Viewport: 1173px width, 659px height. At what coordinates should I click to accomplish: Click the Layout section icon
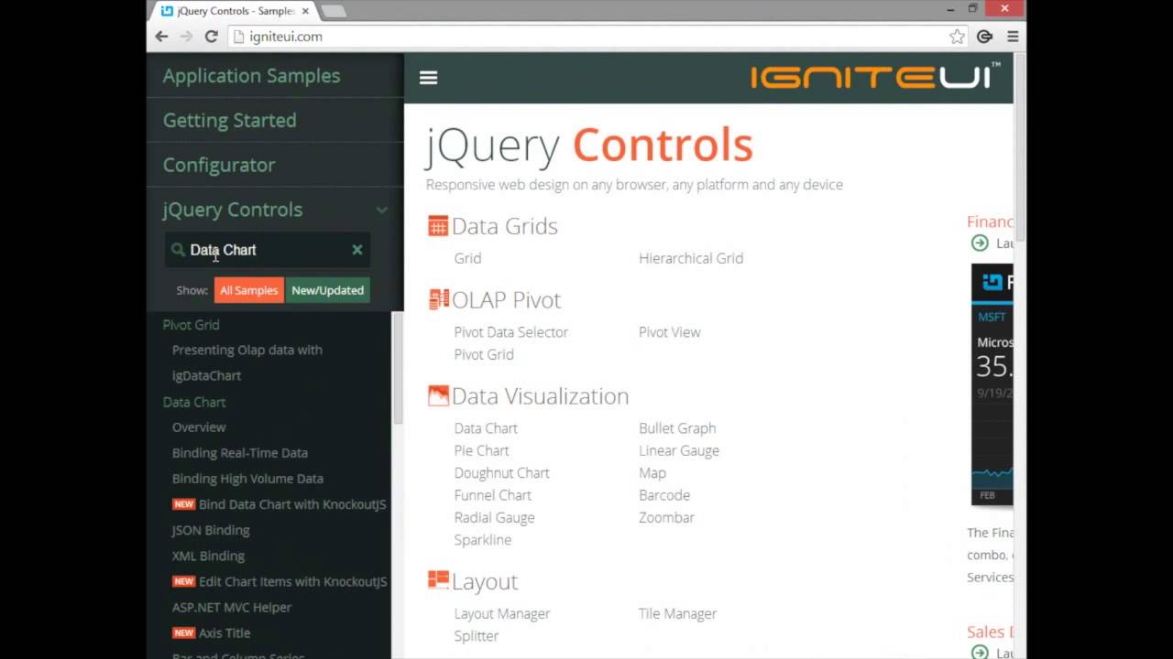coord(438,580)
